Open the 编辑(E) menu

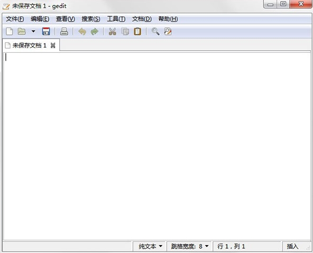[x=40, y=19]
